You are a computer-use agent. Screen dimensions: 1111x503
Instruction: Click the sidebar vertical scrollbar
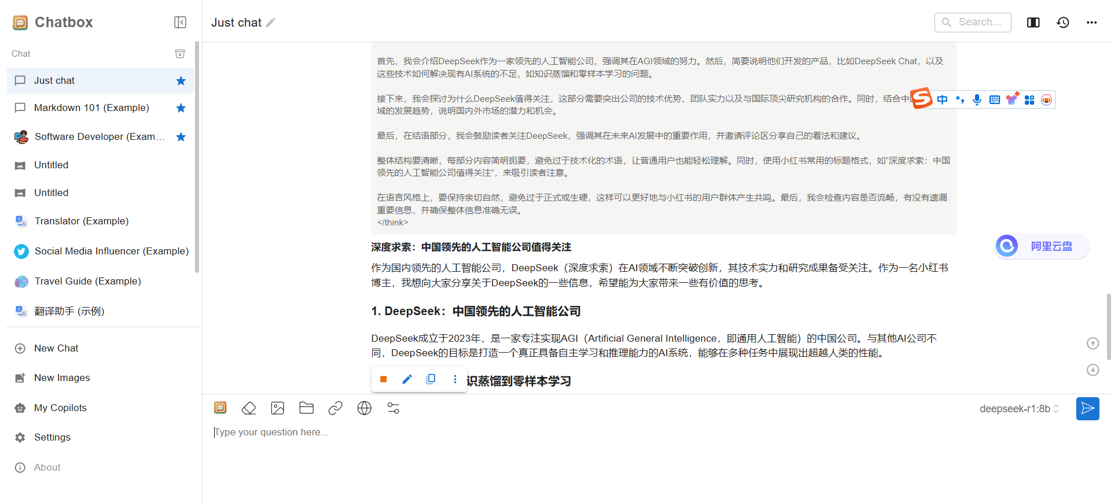197,157
